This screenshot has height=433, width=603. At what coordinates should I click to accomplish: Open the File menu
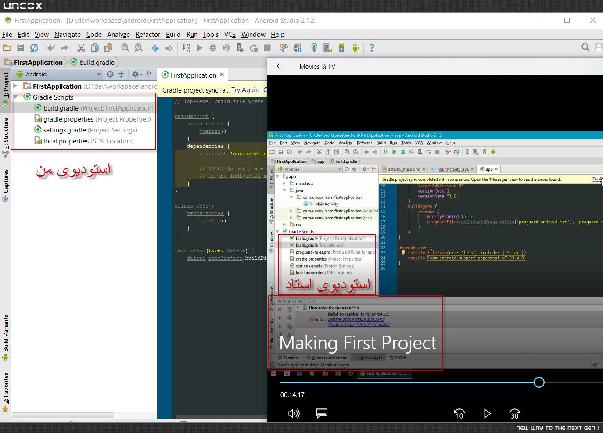7,34
